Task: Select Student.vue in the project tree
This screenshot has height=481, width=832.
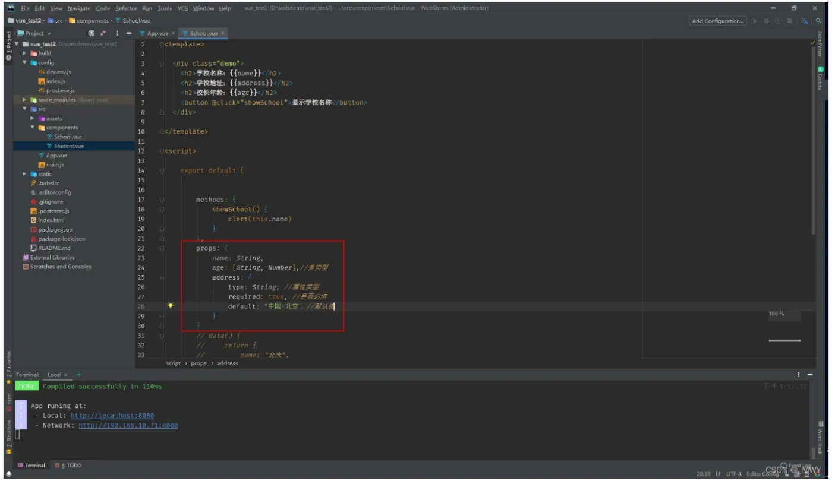Action: (x=69, y=146)
